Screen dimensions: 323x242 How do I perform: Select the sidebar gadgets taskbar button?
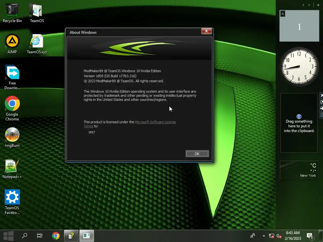click(86, 236)
